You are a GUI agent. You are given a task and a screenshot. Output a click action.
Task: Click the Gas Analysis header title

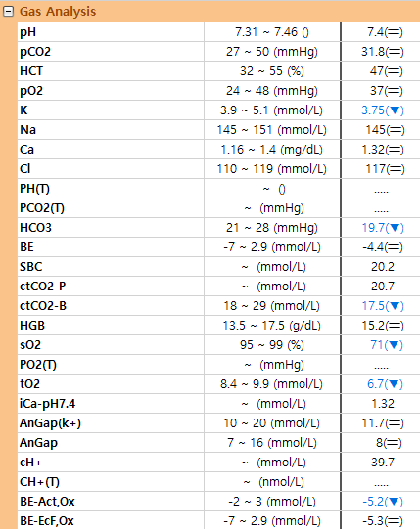tap(58, 12)
